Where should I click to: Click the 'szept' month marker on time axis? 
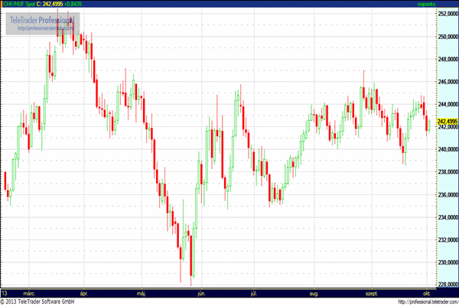click(373, 293)
